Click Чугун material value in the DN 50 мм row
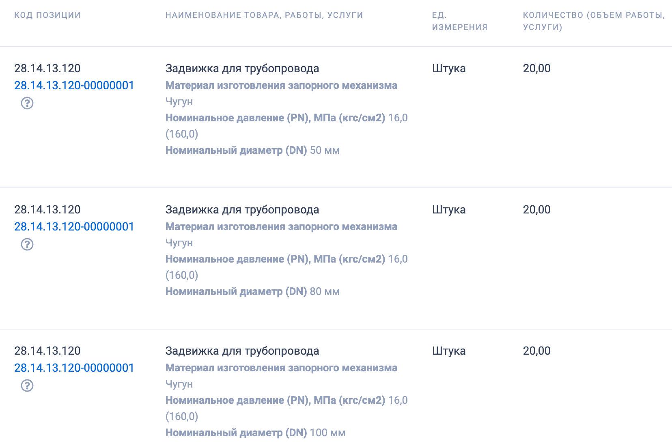This screenshot has width=672, height=448. (x=179, y=101)
